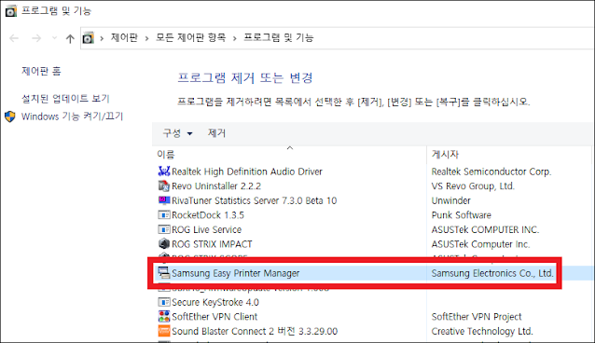Click the Realtek High Definition Audio Driver icon

pos(164,171)
